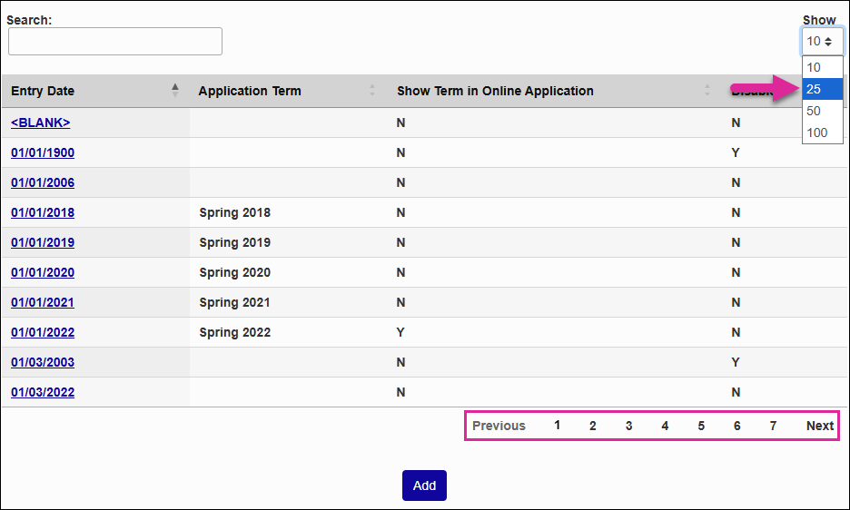Screen dimensions: 850x510
Task: Select the Spring 2019 term cell
Action: 234,242
